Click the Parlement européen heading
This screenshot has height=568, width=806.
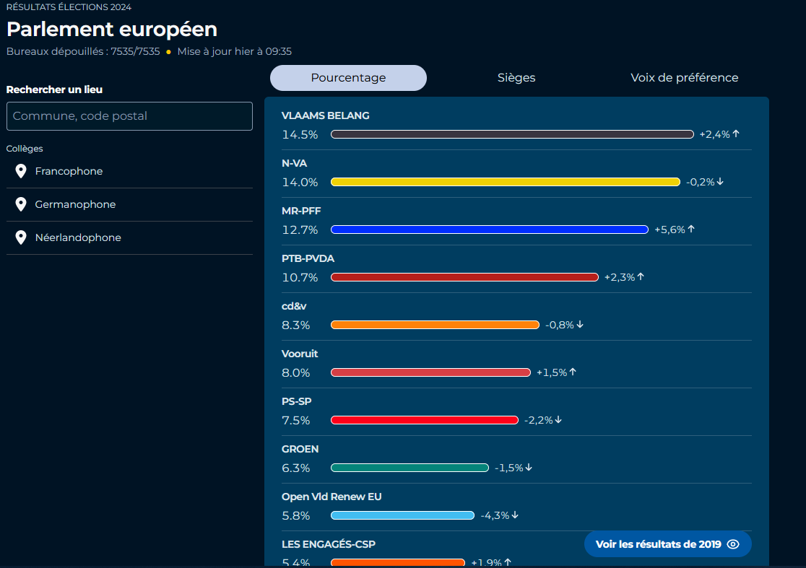111,30
